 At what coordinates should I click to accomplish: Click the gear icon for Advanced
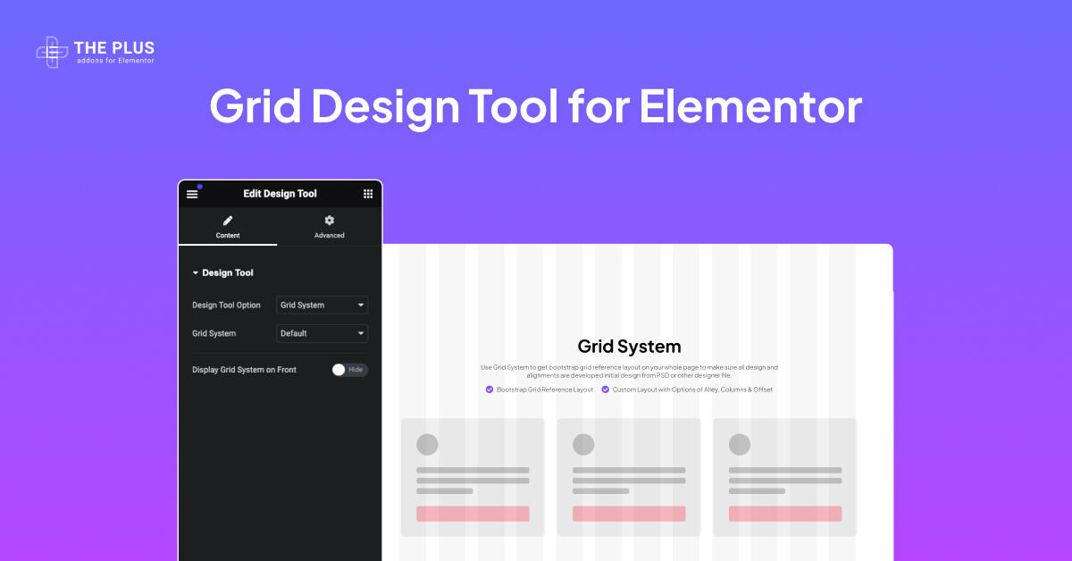coord(329,221)
